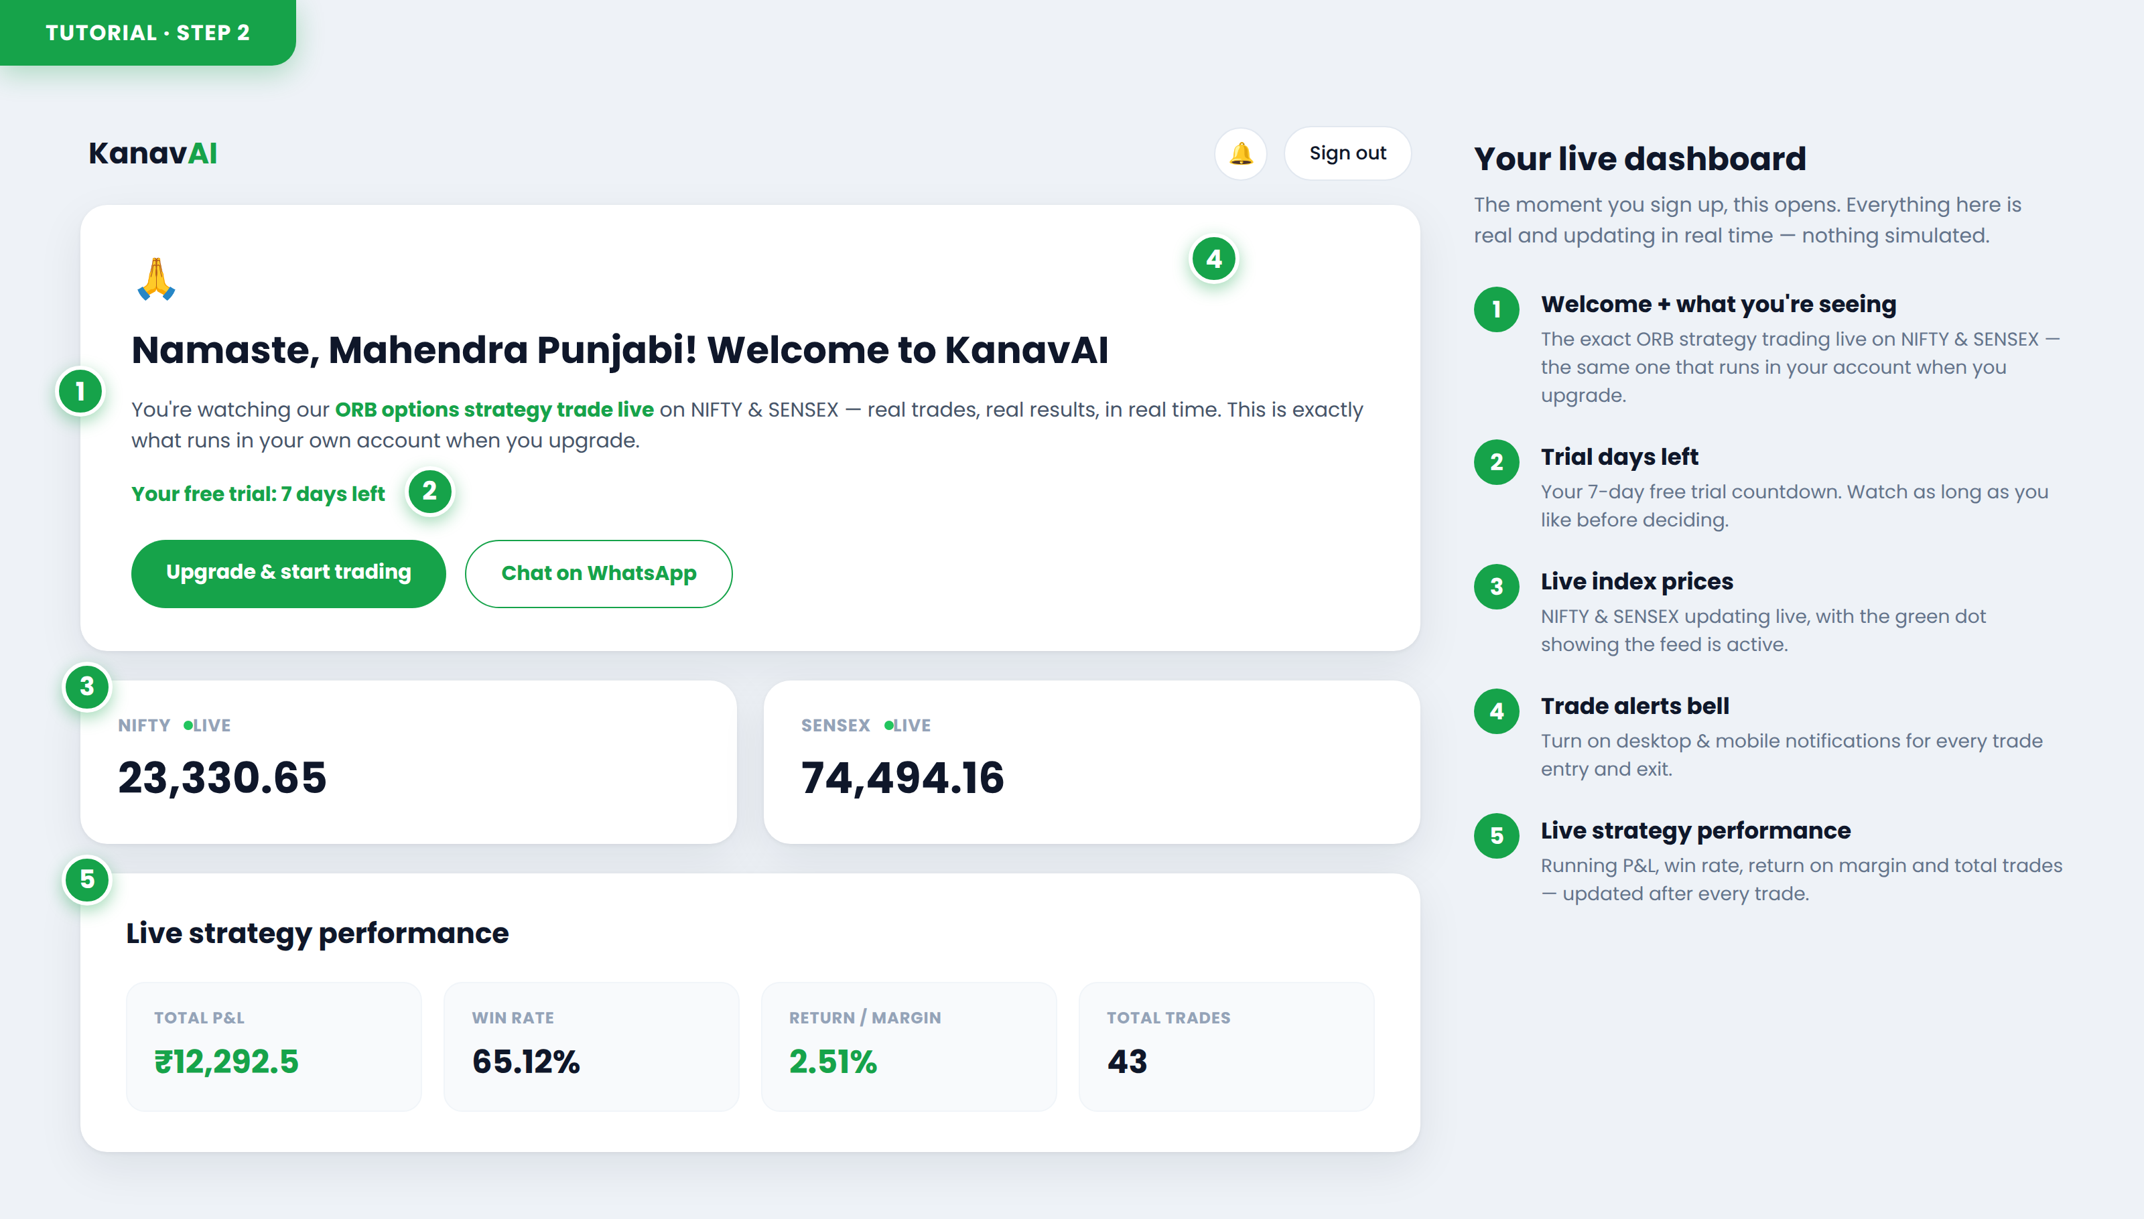The height and width of the screenshot is (1219, 2144).
Task: Click the 'Trial days left' sidebar title
Action: [x=1620, y=457]
